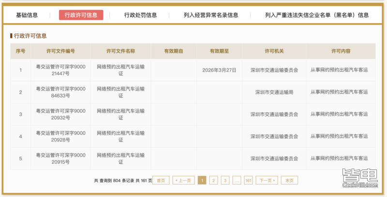387x197 pixels.
Task: Select permit number ending 20932号
Action: (61, 114)
